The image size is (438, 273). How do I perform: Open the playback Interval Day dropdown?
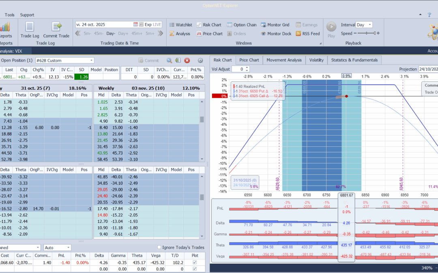369,25
